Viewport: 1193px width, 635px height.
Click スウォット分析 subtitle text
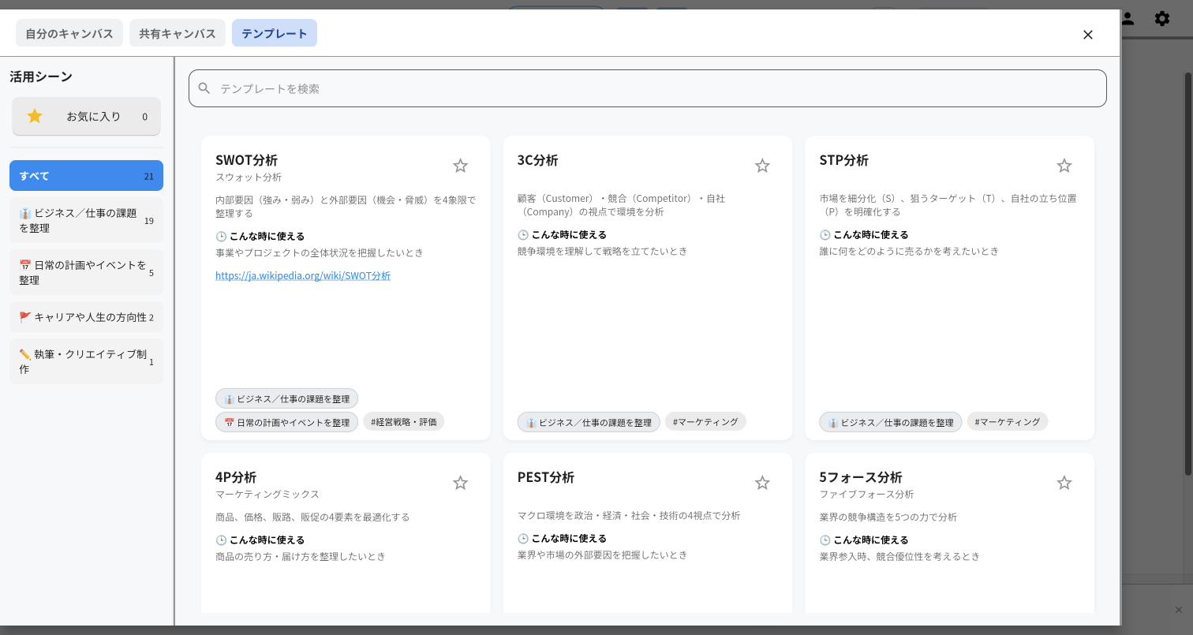click(249, 177)
